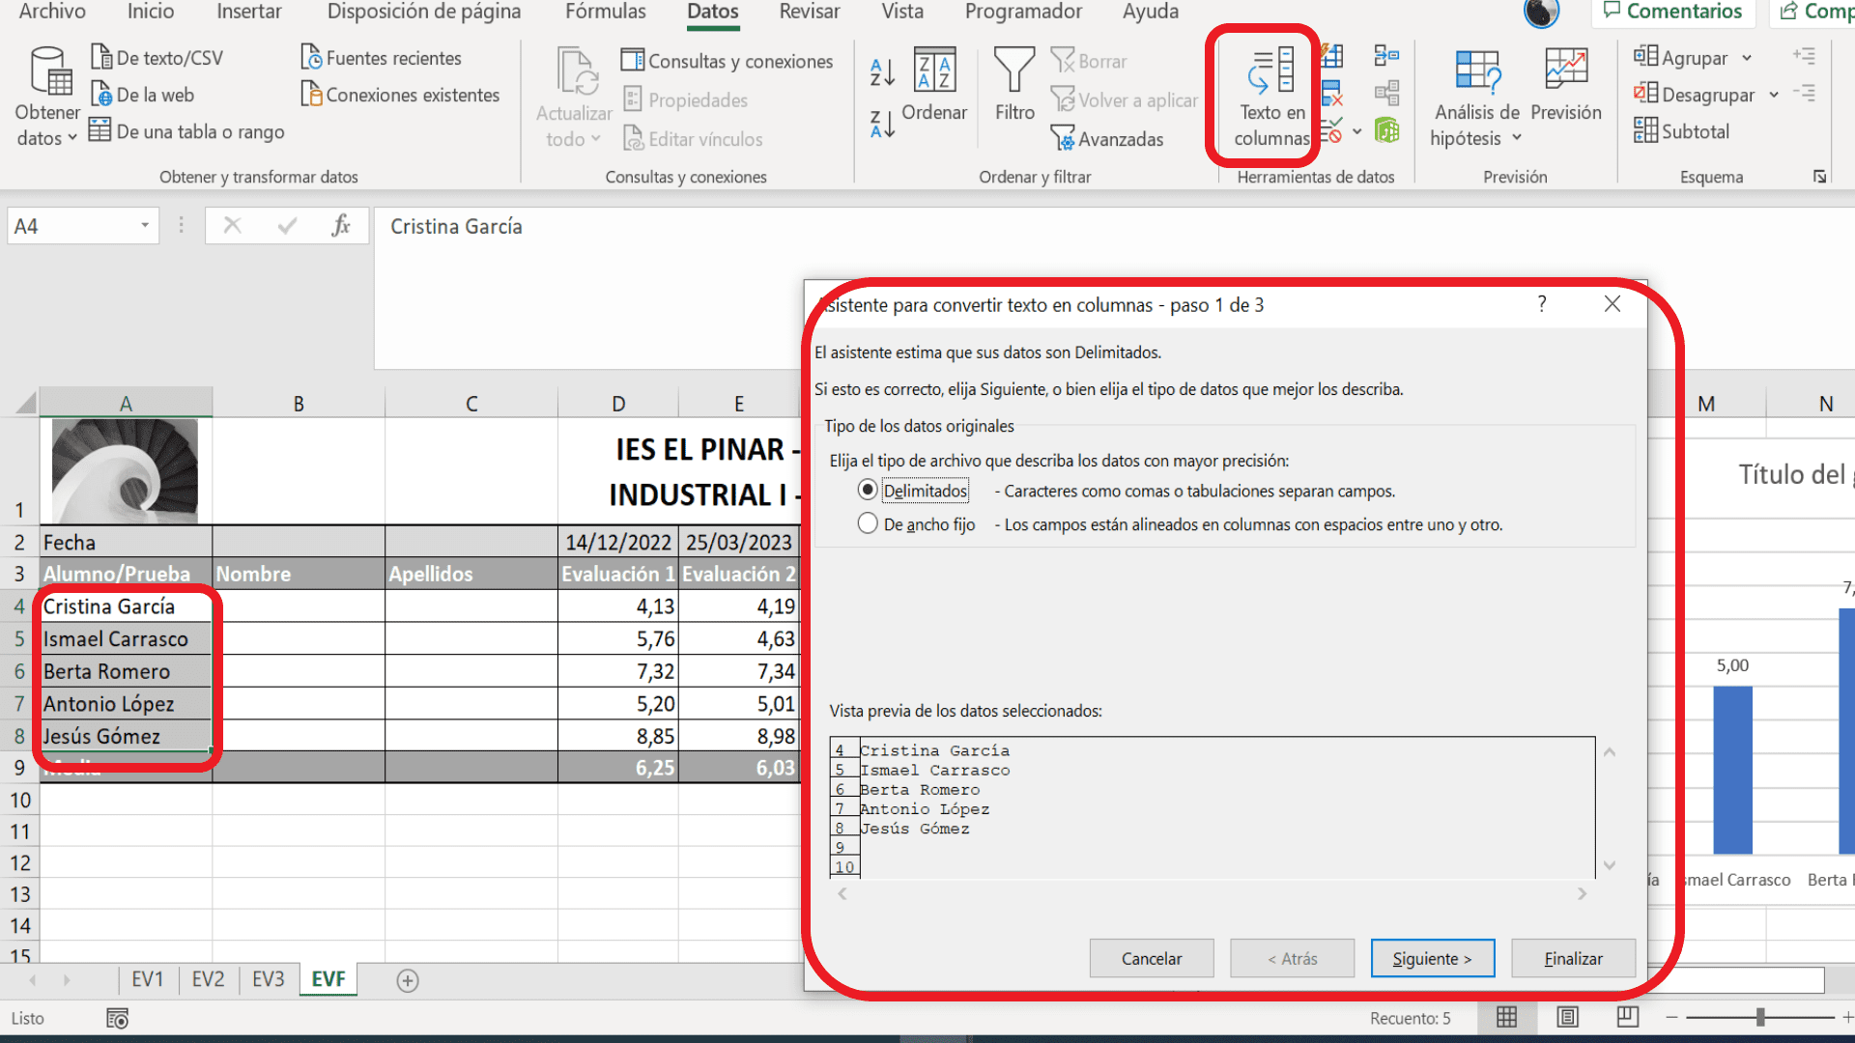Screen dimensions: 1855x1043
Task: Import data De la web
Action: (x=142, y=95)
